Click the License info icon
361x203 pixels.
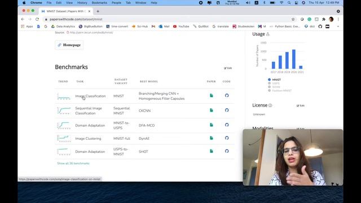270,105
